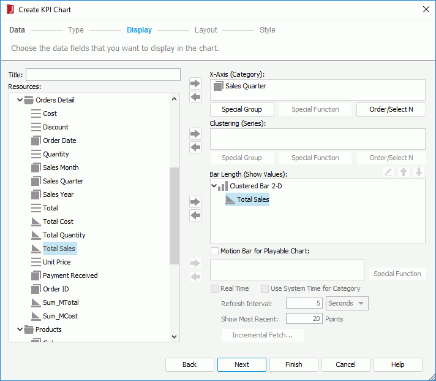Collapse the Products folder
Screen dimensions: 436x381
[x=20, y=329]
